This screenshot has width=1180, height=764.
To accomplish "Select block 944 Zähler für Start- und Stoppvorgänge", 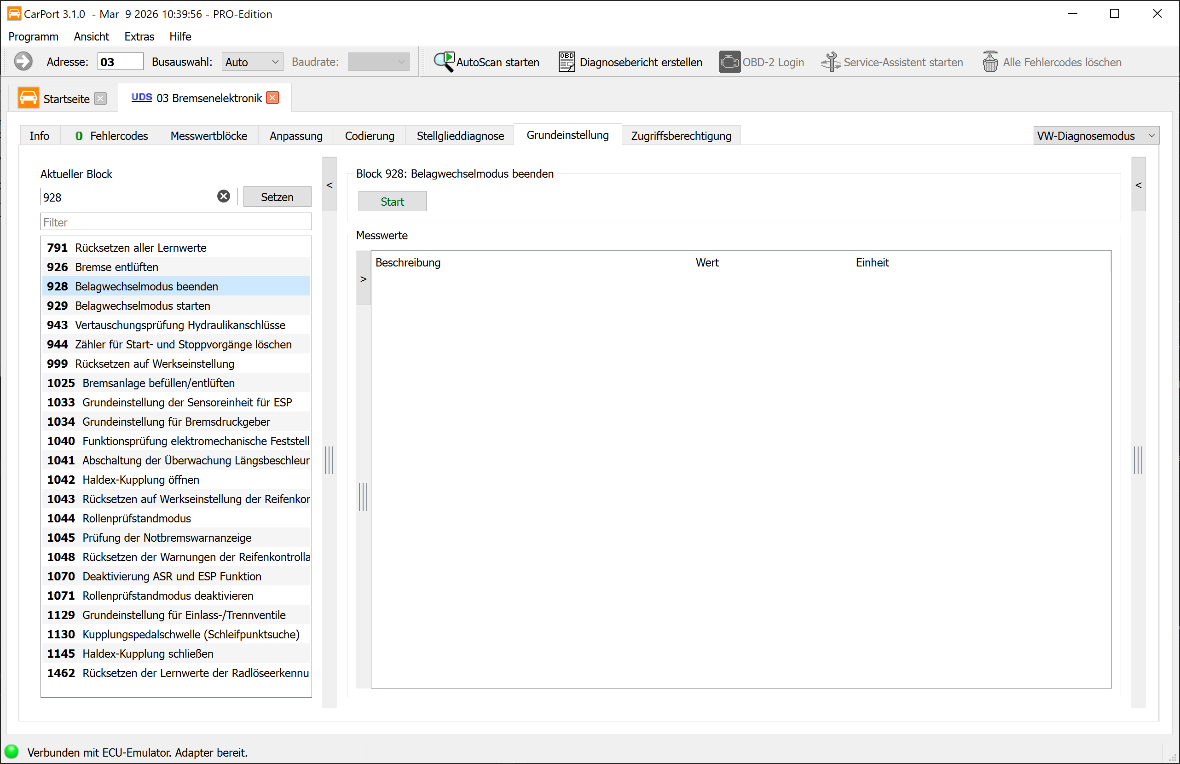I will tap(176, 344).
